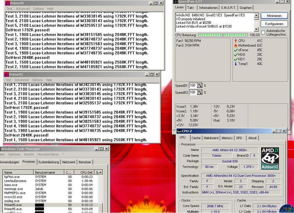Sort processes by CPU-Zeit column header

pos(85,172)
